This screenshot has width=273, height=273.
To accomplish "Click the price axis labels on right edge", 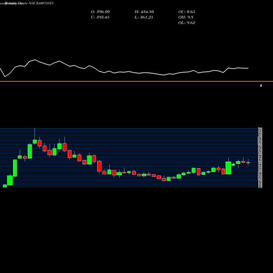I will [x=260, y=158].
